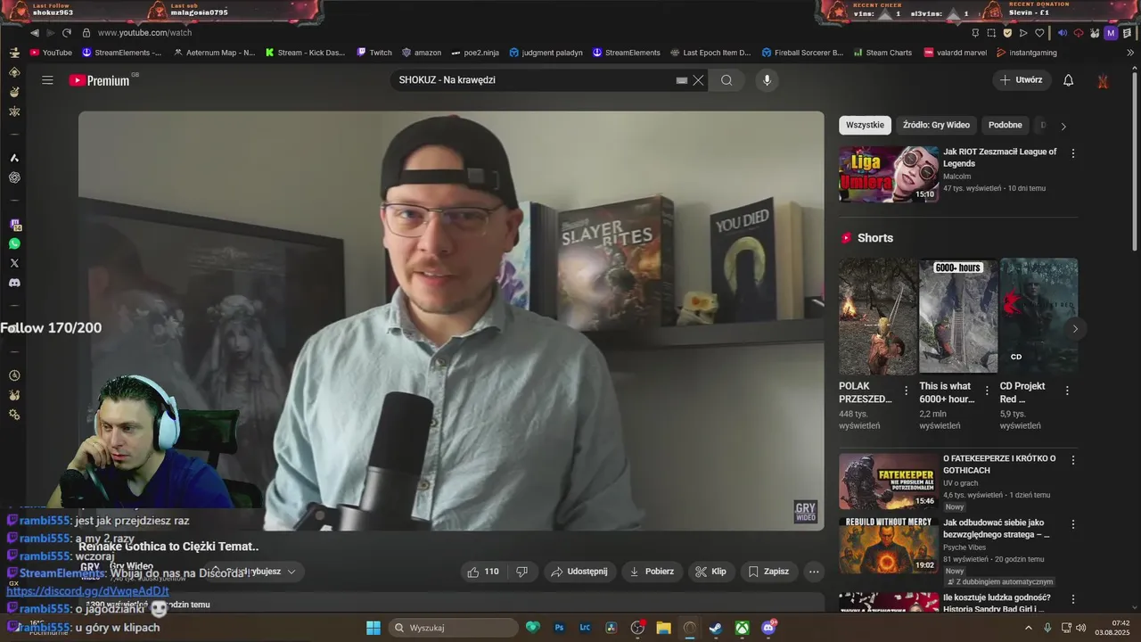Viewport: 1141px width, 642px height.
Task: Click the browser address bar URL
Action: [x=144, y=33]
